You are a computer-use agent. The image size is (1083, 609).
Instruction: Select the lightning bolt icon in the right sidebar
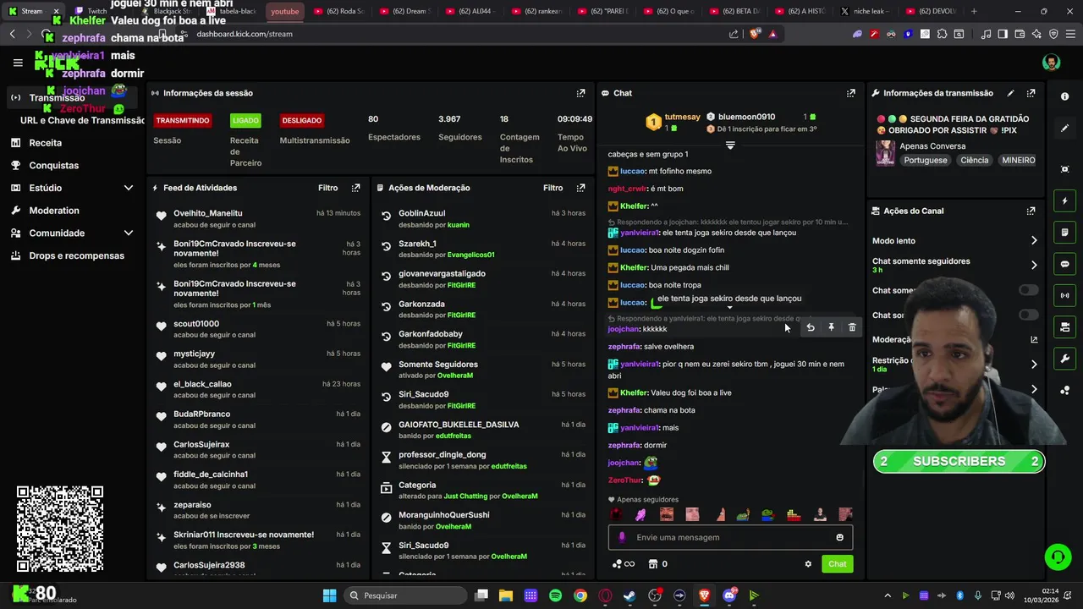coord(1064,201)
